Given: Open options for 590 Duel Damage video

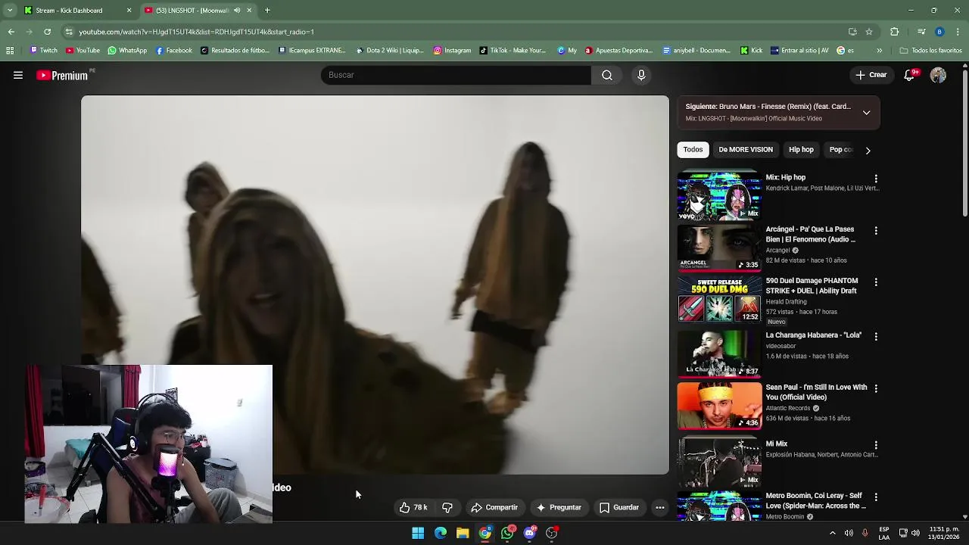Looking at the screenshot, I should (x=876, y=282).
